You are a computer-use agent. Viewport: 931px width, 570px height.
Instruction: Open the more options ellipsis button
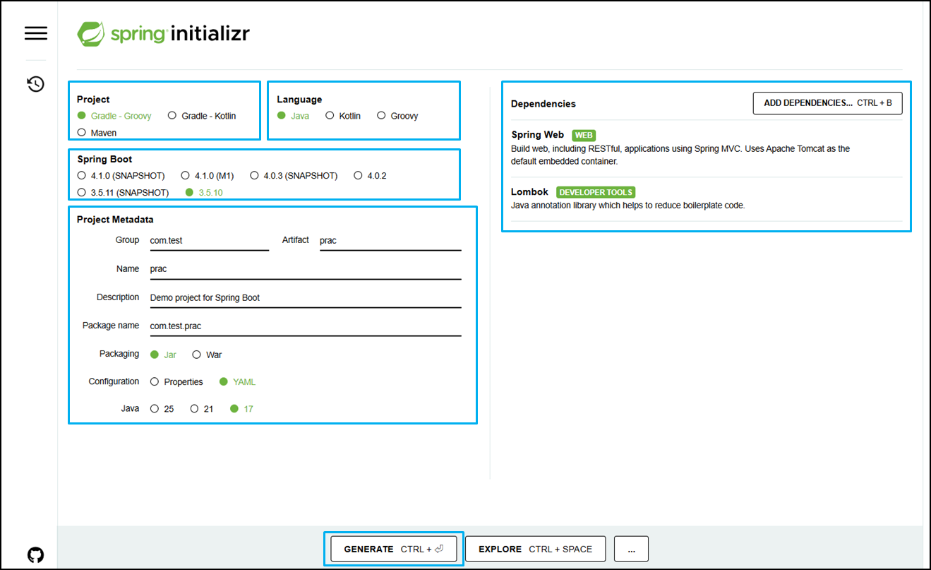click(631, 549)
